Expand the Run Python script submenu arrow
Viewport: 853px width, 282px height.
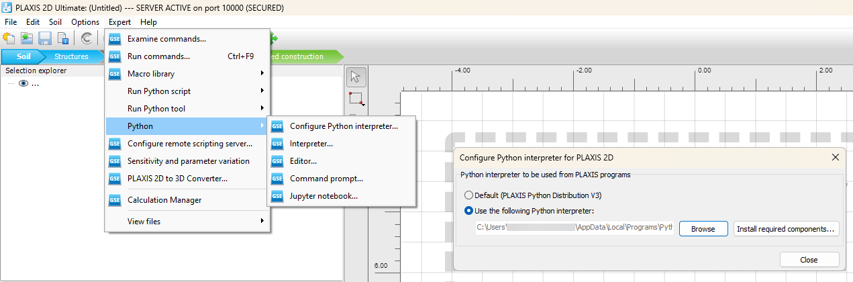coord(262,91)
